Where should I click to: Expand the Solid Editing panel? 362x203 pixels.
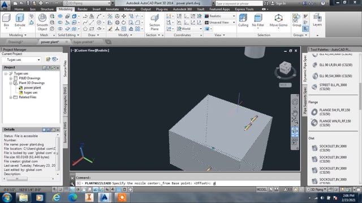pos(68,35)
